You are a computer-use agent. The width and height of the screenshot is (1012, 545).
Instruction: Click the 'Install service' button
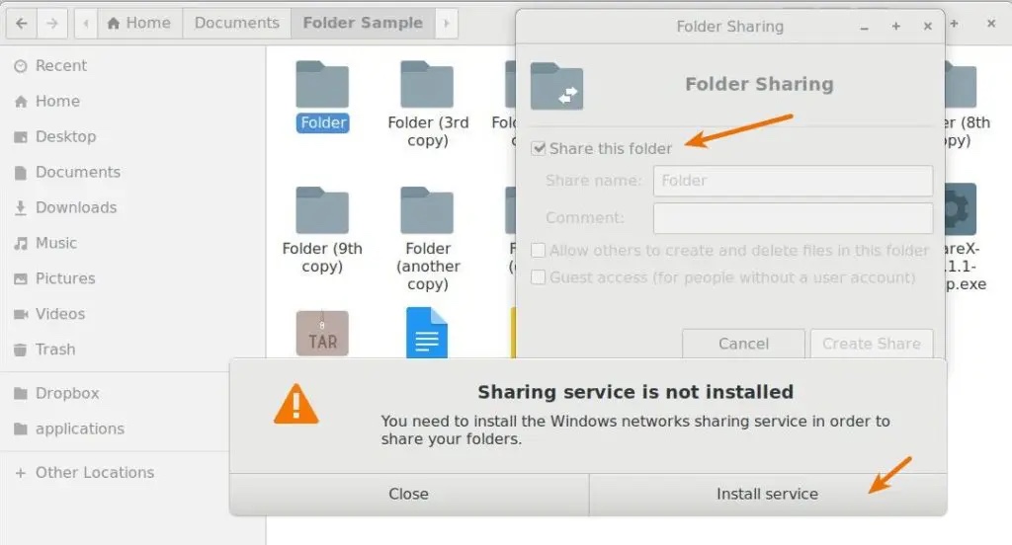767,494
